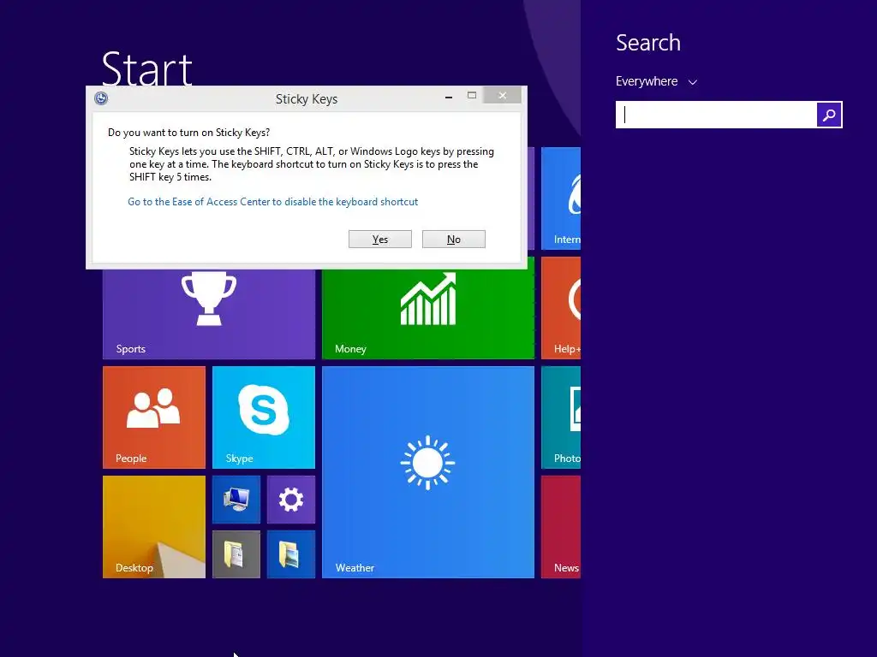Open the Internet Explorer tile
Viewport: 877px width, 657px height.
(561, 198)
